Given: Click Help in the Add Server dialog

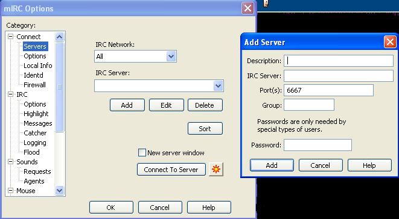Looking at the screenshot, I should coord(369,165).
